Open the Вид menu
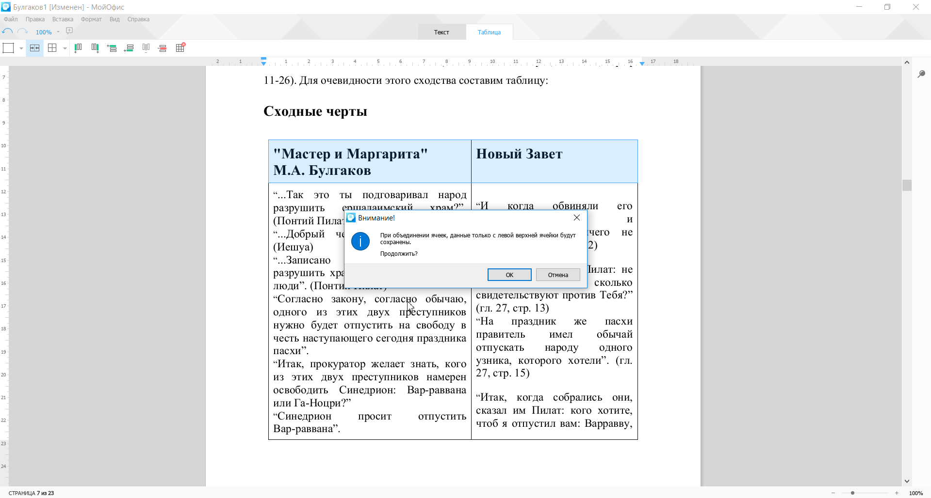This screenshot has width=931, height=498. point(114,19)
